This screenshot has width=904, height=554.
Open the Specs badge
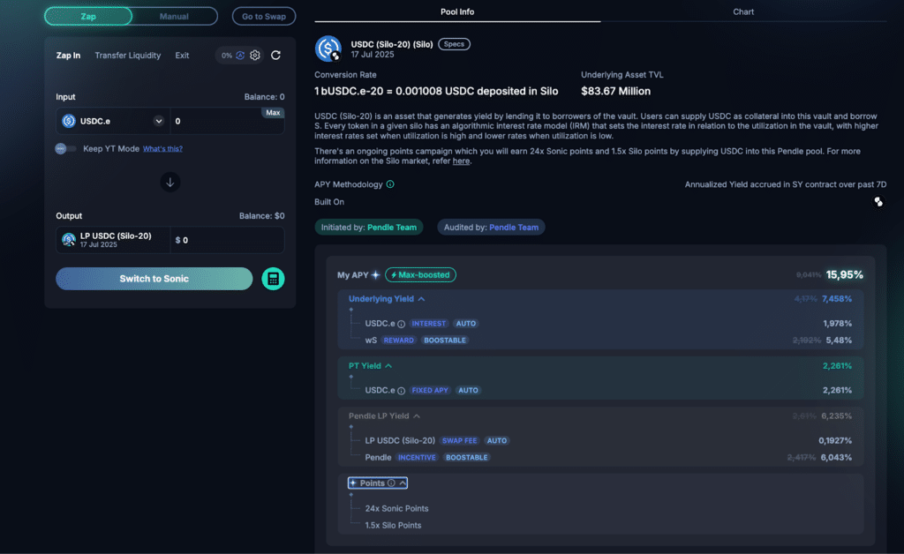coord(454,44)
